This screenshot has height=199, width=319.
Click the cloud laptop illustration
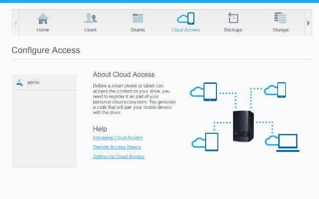pos(282,143)
